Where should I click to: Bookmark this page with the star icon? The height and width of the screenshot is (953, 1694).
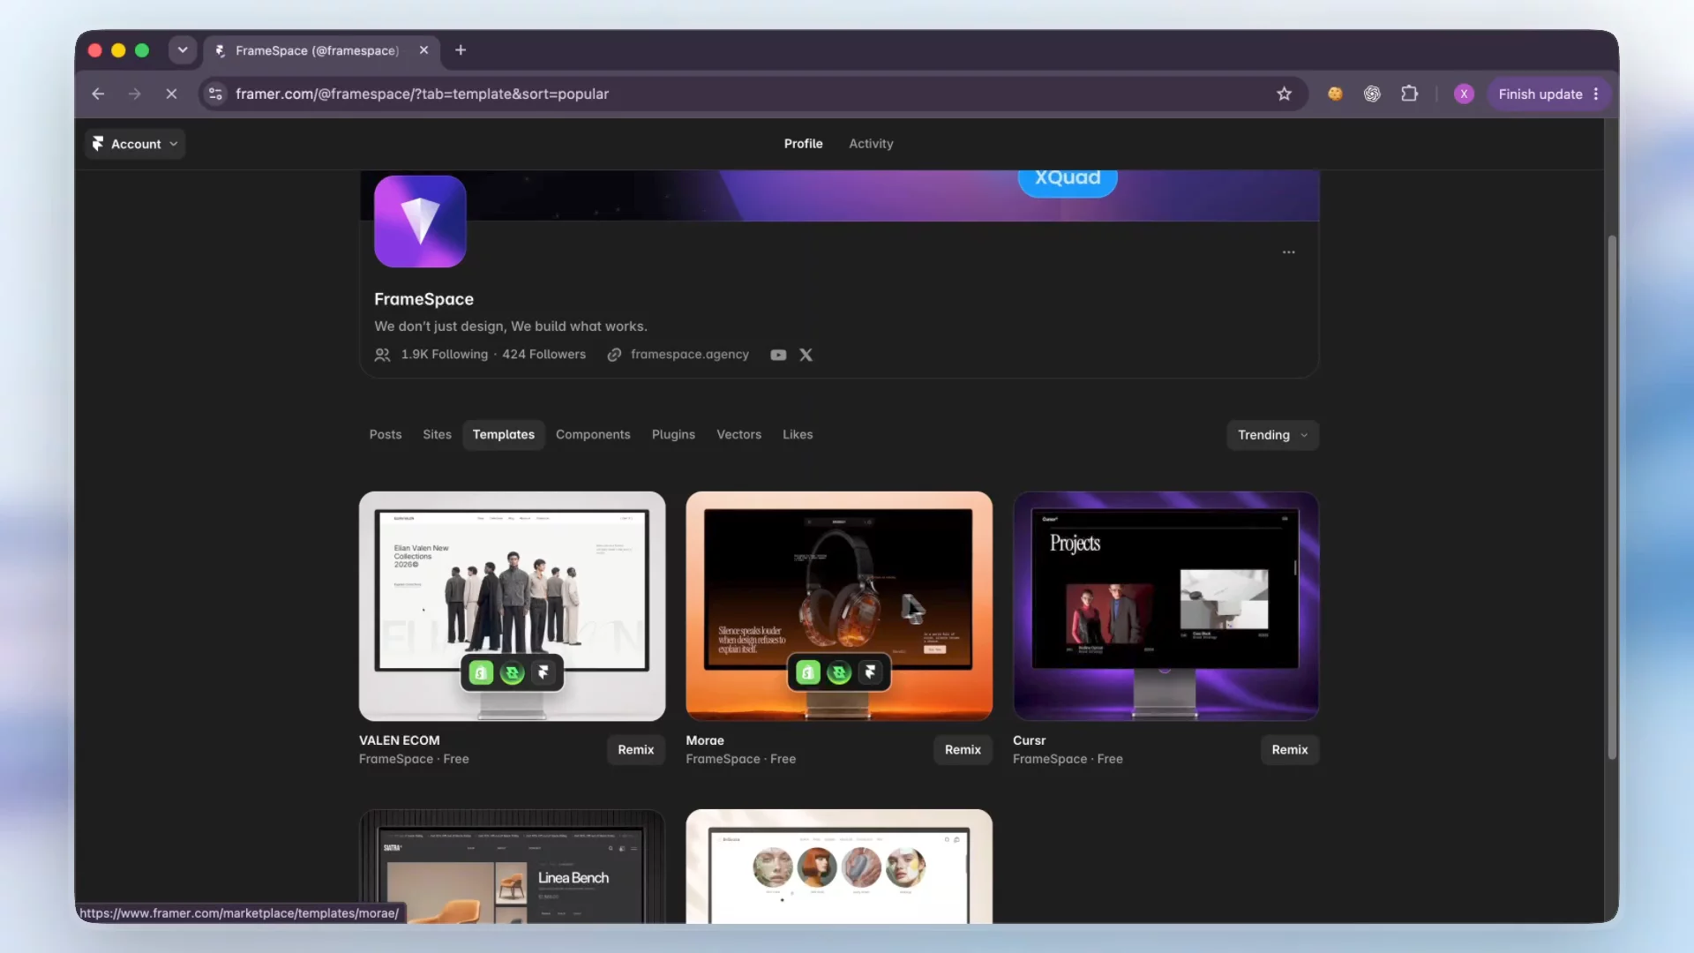click(x=1284, y=94)
